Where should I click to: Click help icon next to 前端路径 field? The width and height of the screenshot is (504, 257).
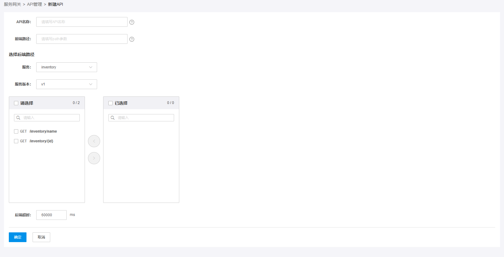tap(132, 39)
